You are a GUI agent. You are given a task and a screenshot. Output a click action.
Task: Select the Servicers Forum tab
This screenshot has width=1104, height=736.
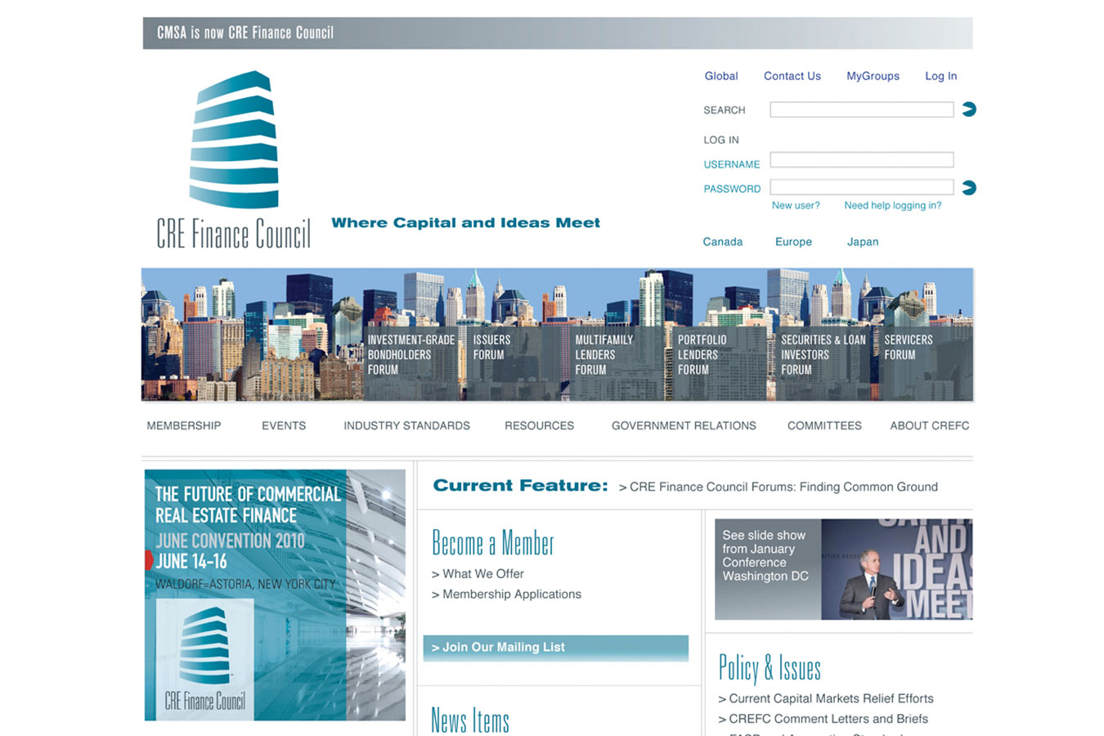[x=908, y=348]
